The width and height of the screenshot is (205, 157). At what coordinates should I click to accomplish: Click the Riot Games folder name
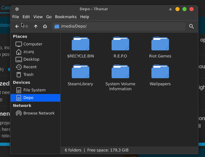pyautogui.click(x=160, y=56)
